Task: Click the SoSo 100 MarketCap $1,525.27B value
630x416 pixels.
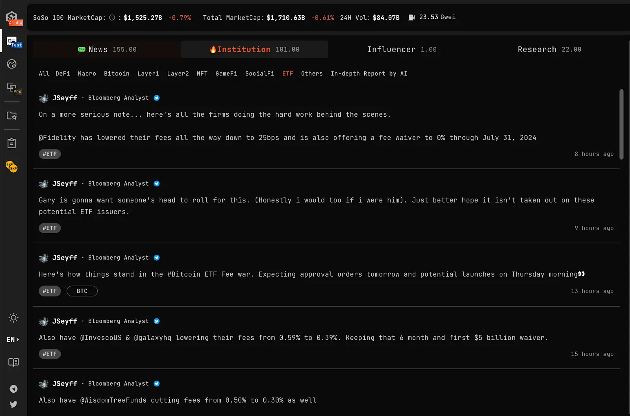Action: pyautogui.click(x=143, y=18)
